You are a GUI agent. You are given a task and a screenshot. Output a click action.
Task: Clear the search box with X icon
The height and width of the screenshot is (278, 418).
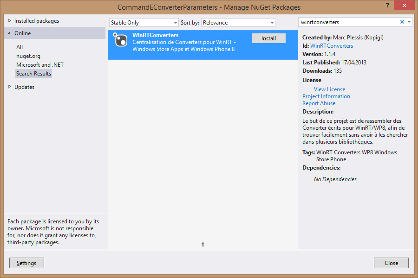[402, 22]
